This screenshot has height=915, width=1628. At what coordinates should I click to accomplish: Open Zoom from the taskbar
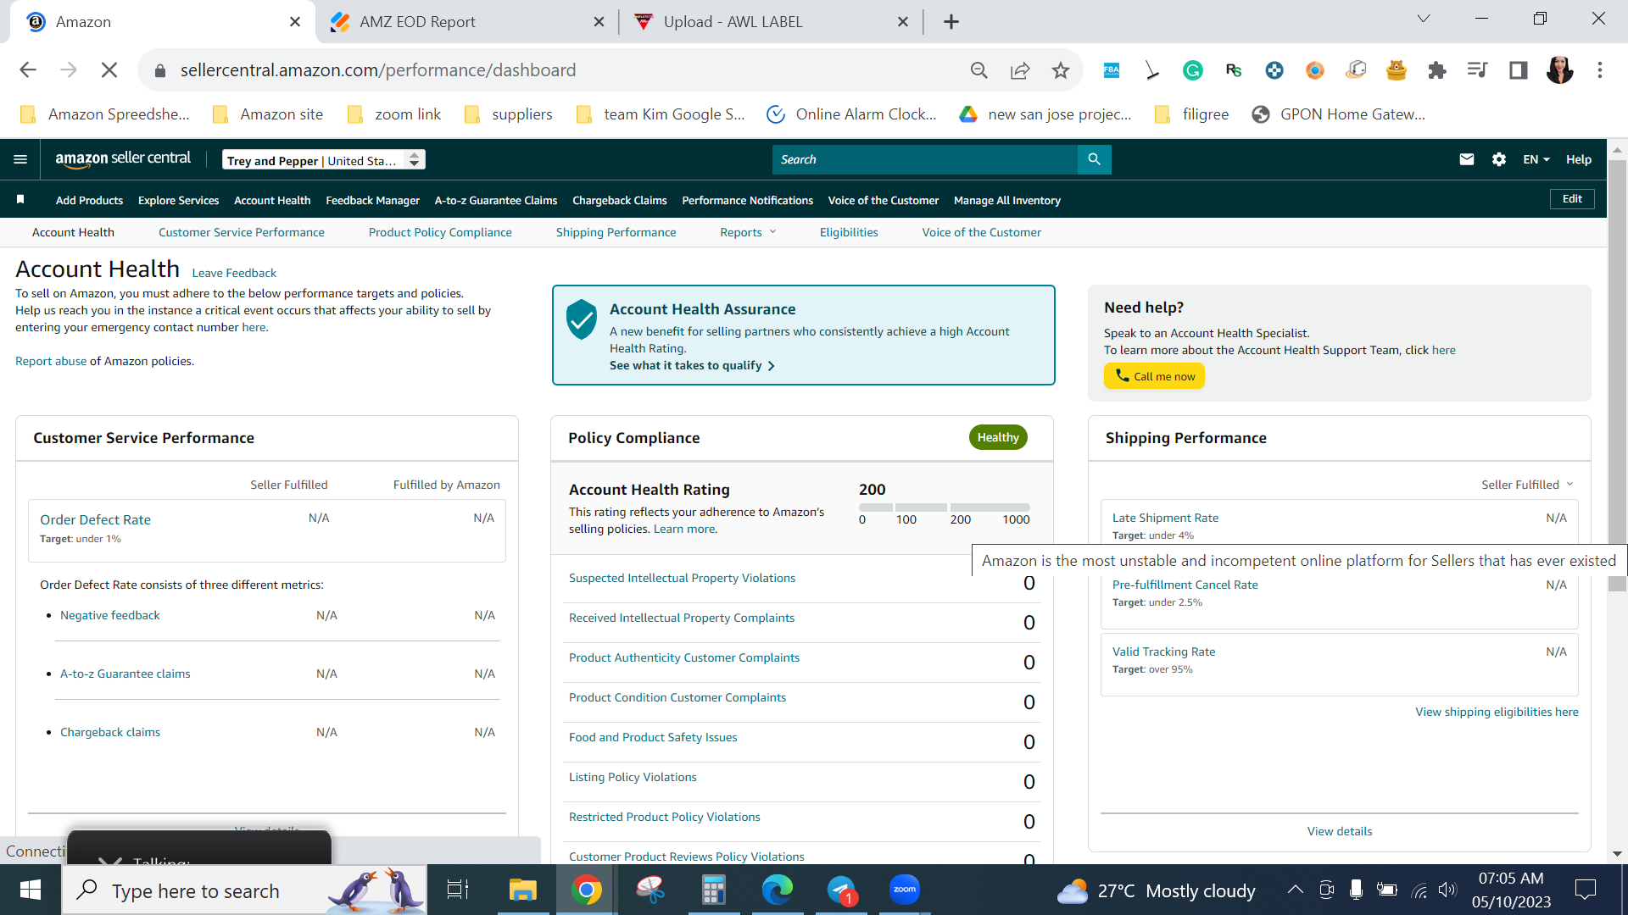905,890
